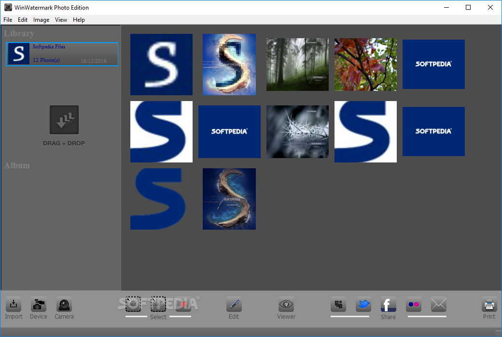Select the foggy forest photo thumbnail
502x337 pixels.
[297, 64]
